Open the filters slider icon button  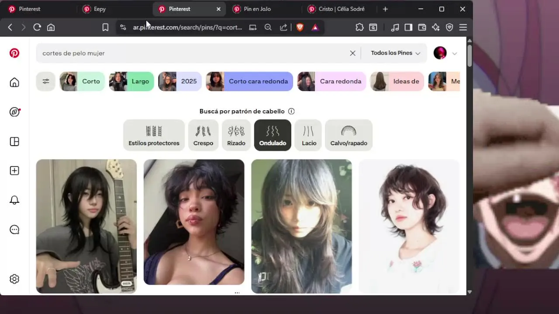click(45, 82)
